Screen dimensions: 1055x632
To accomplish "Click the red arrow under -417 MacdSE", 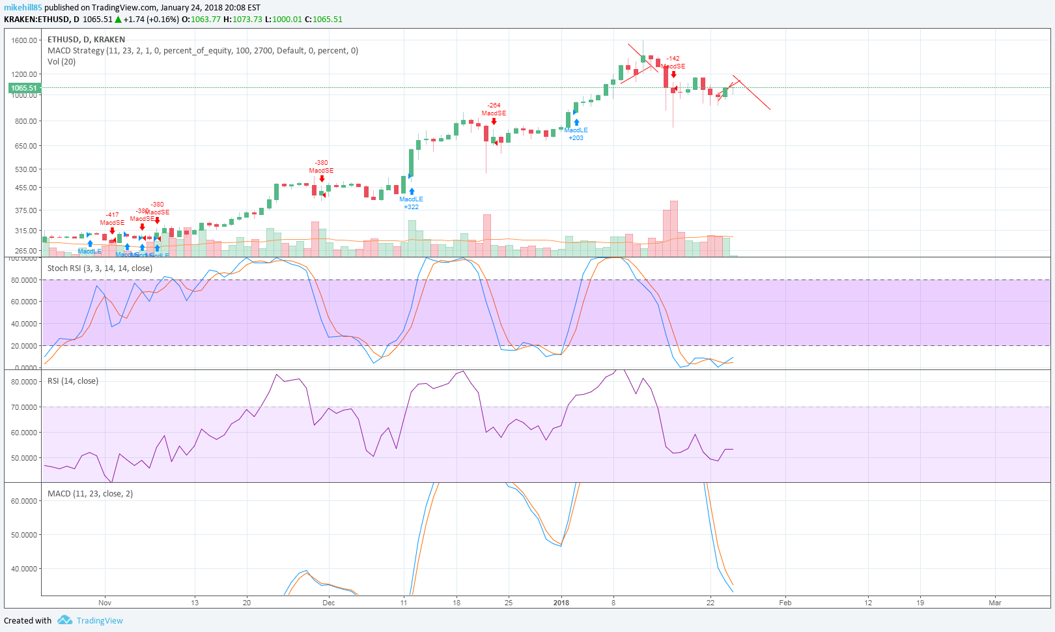I will 113,231.
